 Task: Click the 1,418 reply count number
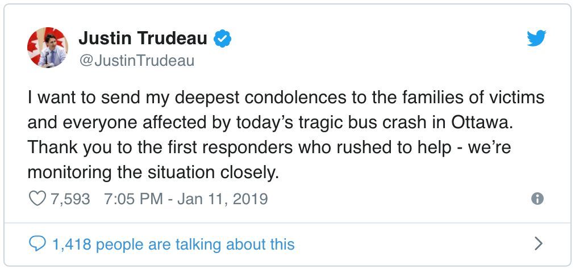click(x=72, y=244)
